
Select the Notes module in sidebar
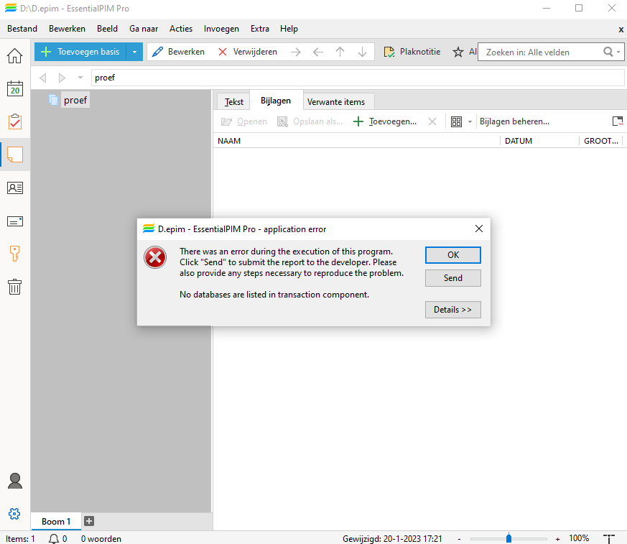pyautogui.click(x=15, y=155)
